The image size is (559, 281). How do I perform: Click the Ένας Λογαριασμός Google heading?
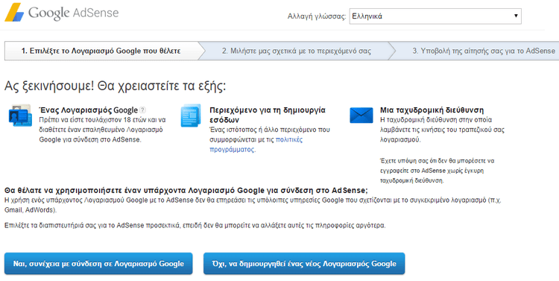pos(89,110)
